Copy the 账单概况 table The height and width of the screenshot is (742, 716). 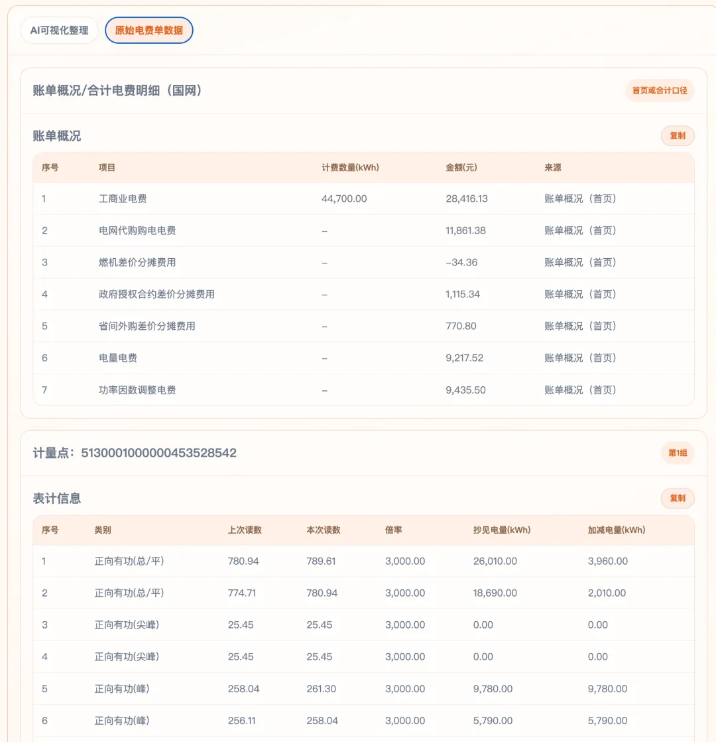pos(678,136)
